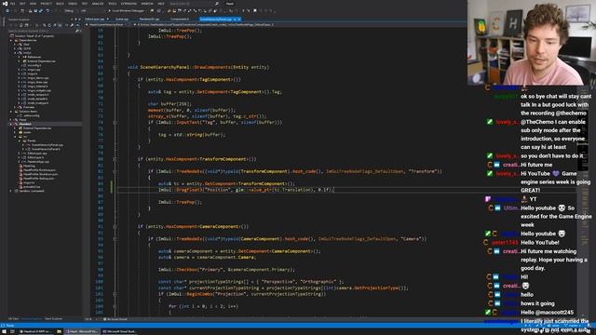Open the Window menu

click(x=147, y=4)
